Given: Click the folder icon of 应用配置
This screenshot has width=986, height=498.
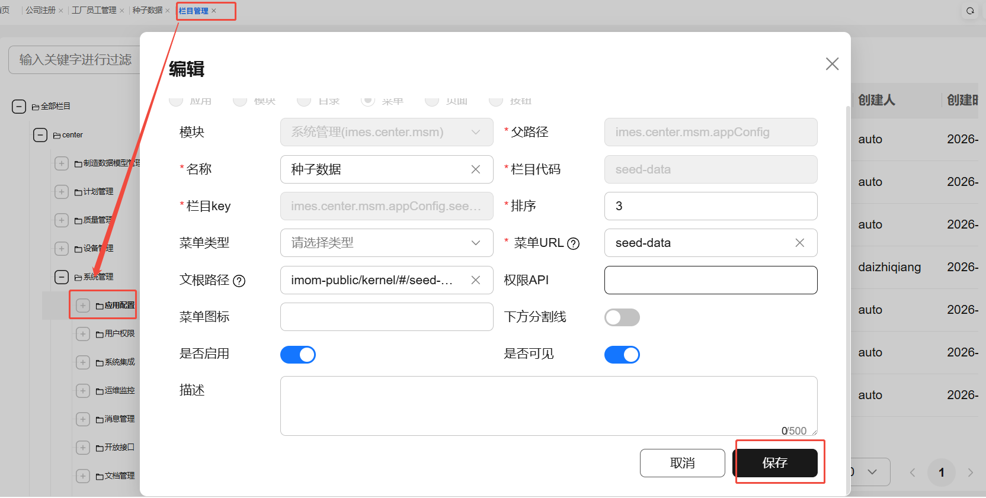Looking at the screenshot, I should [100, 306].
